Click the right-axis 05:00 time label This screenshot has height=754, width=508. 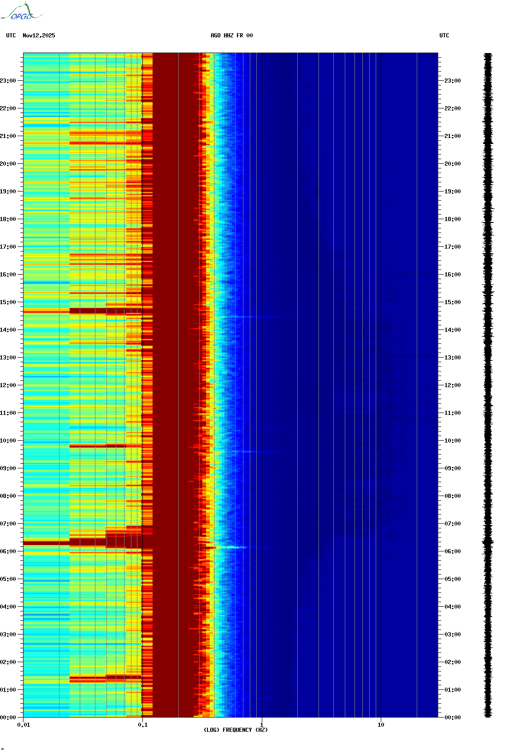pyautogui.click(x=453, y=579)
